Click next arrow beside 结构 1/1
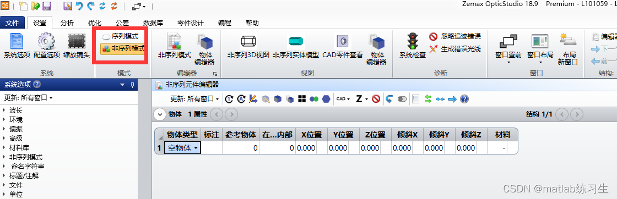The image size is (617, 199). pos(577,114)
